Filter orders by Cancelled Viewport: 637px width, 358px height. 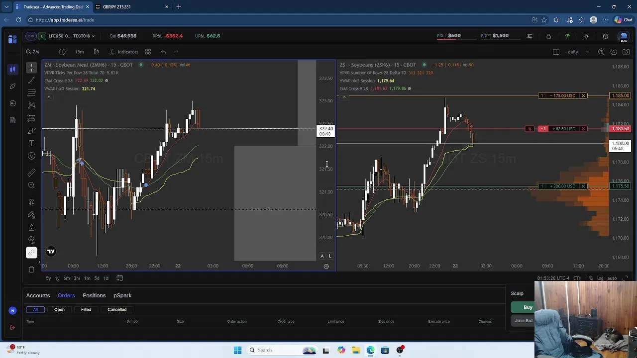tap(117, 309)
